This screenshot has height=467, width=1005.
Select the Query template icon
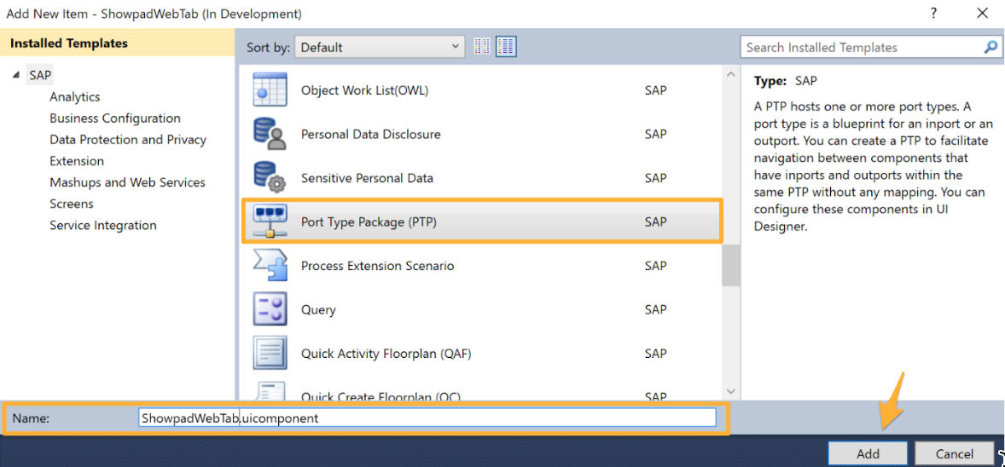click(x=270, y=309)
